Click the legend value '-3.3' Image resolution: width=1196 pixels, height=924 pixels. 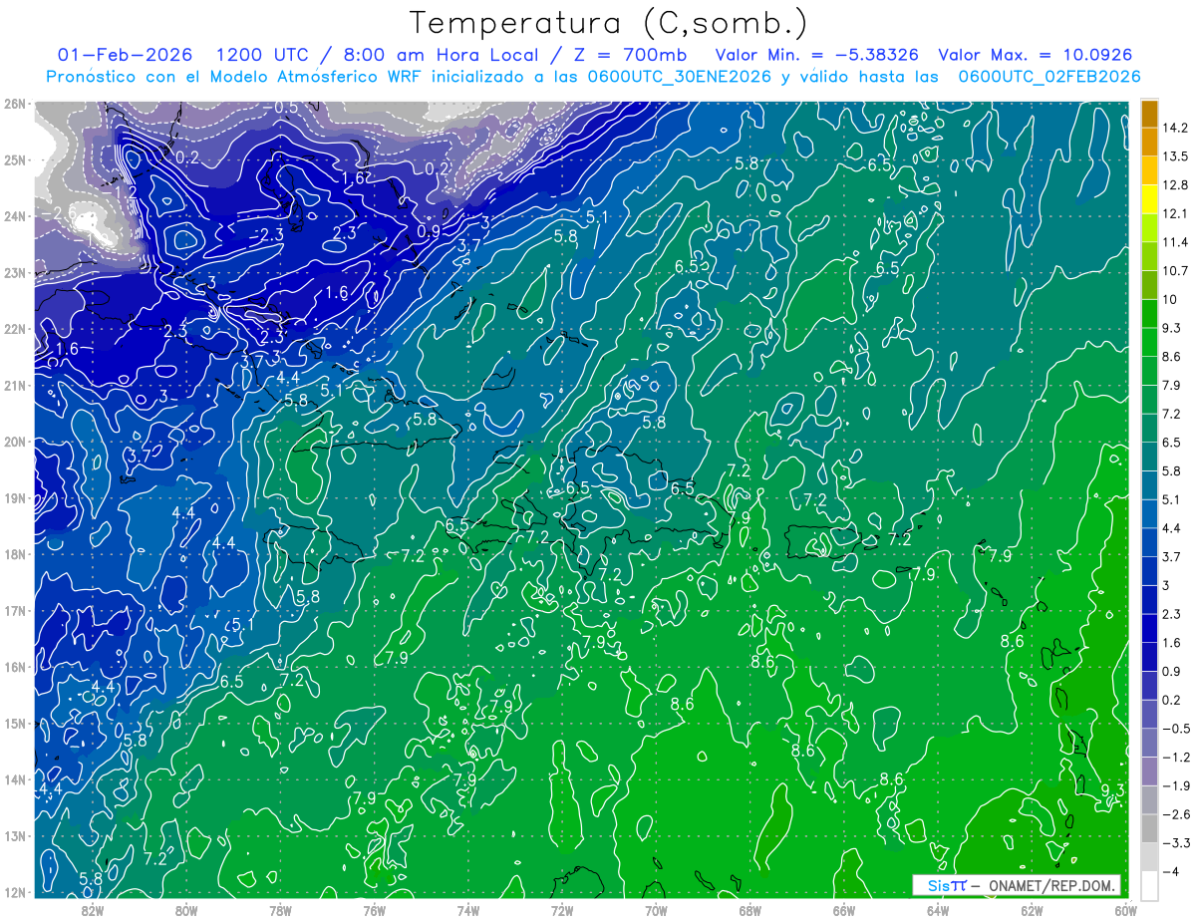(1175, 842)
